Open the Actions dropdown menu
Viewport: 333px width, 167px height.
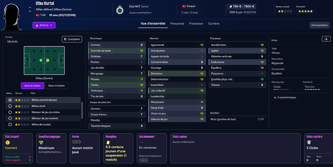(44, 25)
